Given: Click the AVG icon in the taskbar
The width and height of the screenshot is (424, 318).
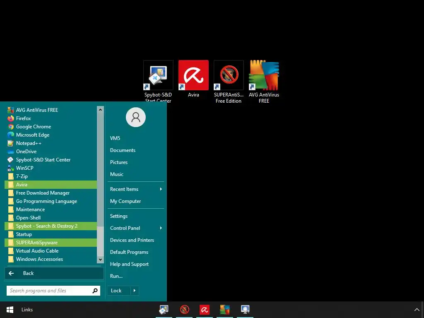Looking at the screenshot, I should [225, 309].
